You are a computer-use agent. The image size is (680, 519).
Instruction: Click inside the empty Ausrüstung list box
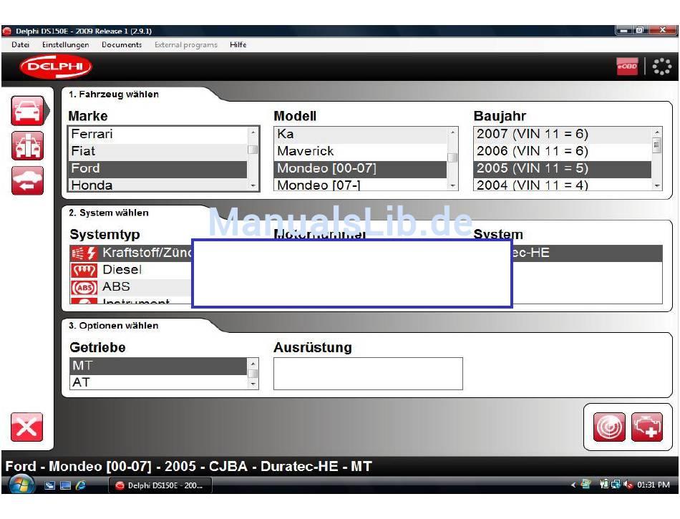[368, 374]
